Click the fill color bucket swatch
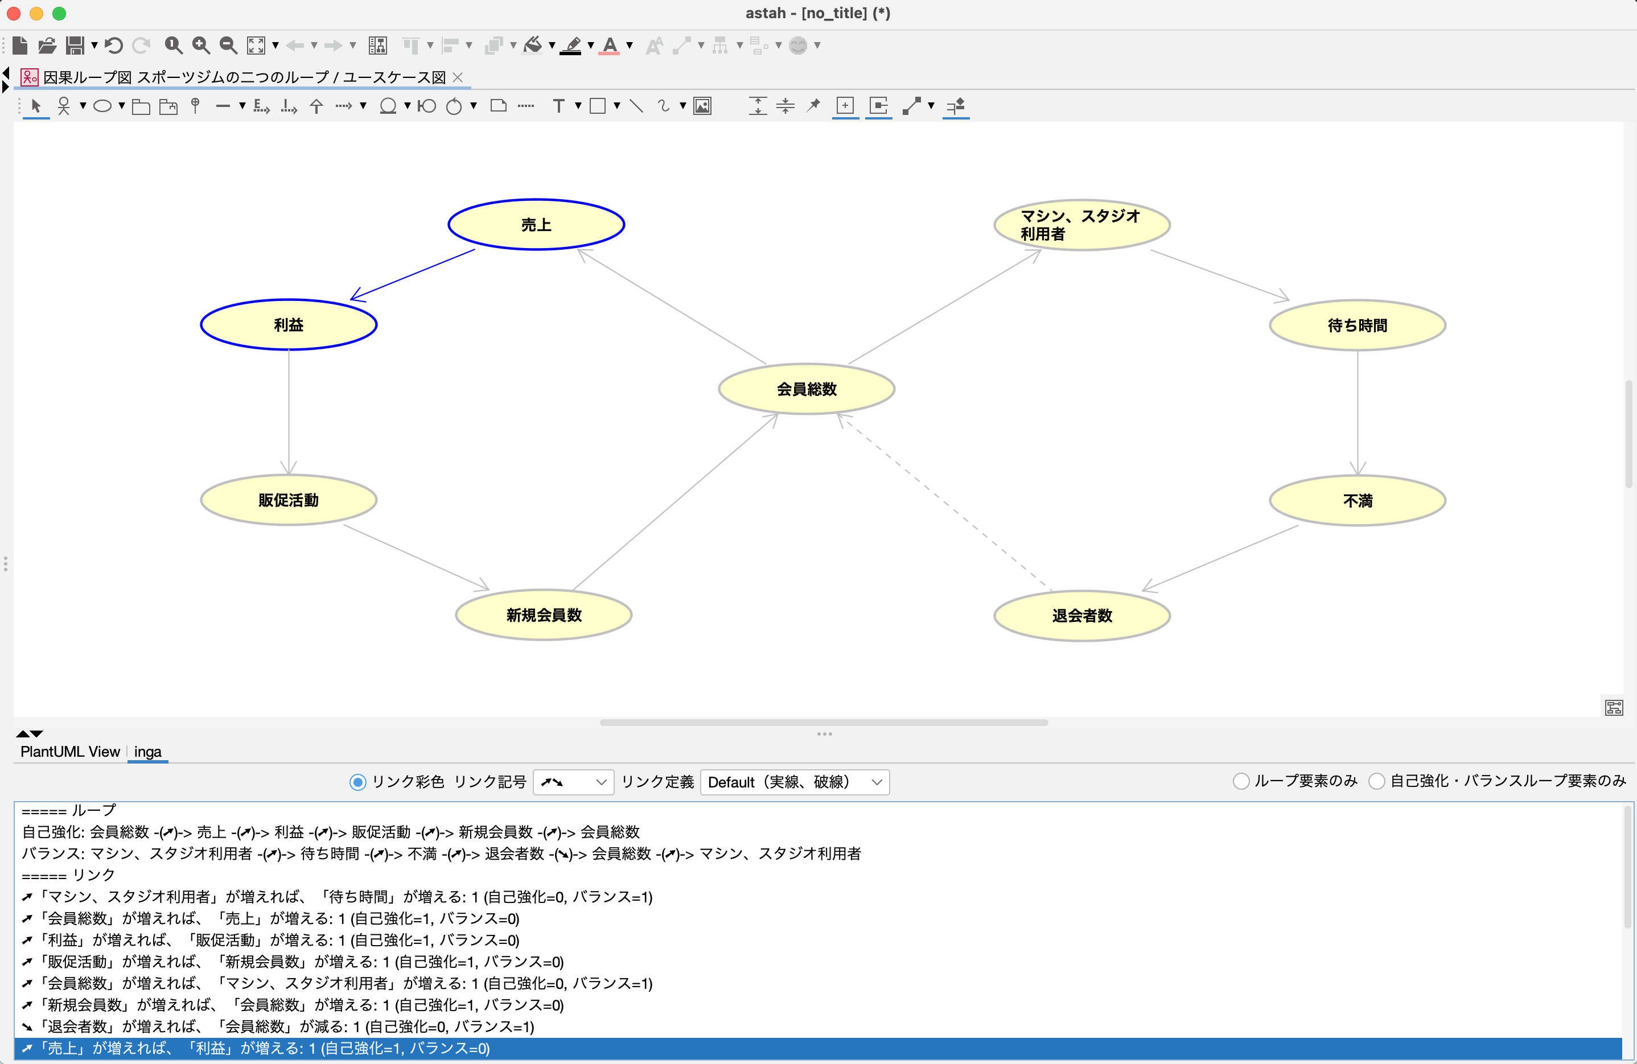1637x1064 pixels. [x=533, y=46]
